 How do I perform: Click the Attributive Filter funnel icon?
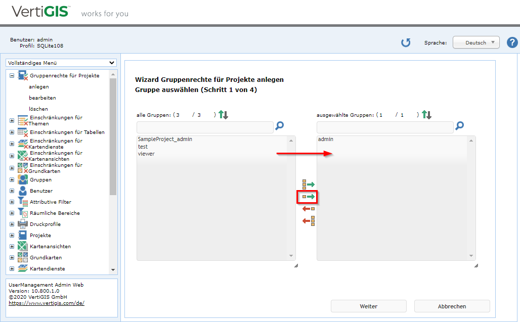(x=23, y=202)
